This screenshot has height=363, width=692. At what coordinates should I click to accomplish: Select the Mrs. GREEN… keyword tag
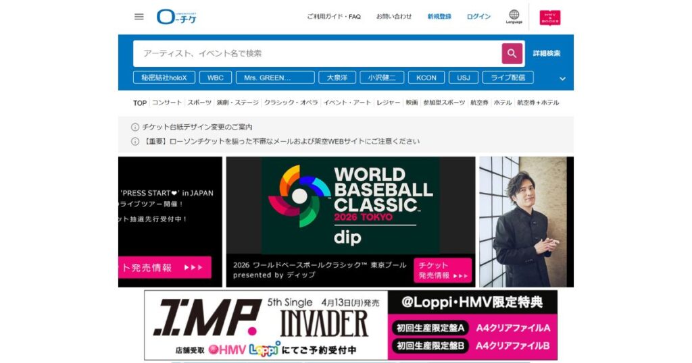click(x=275, y=78)
